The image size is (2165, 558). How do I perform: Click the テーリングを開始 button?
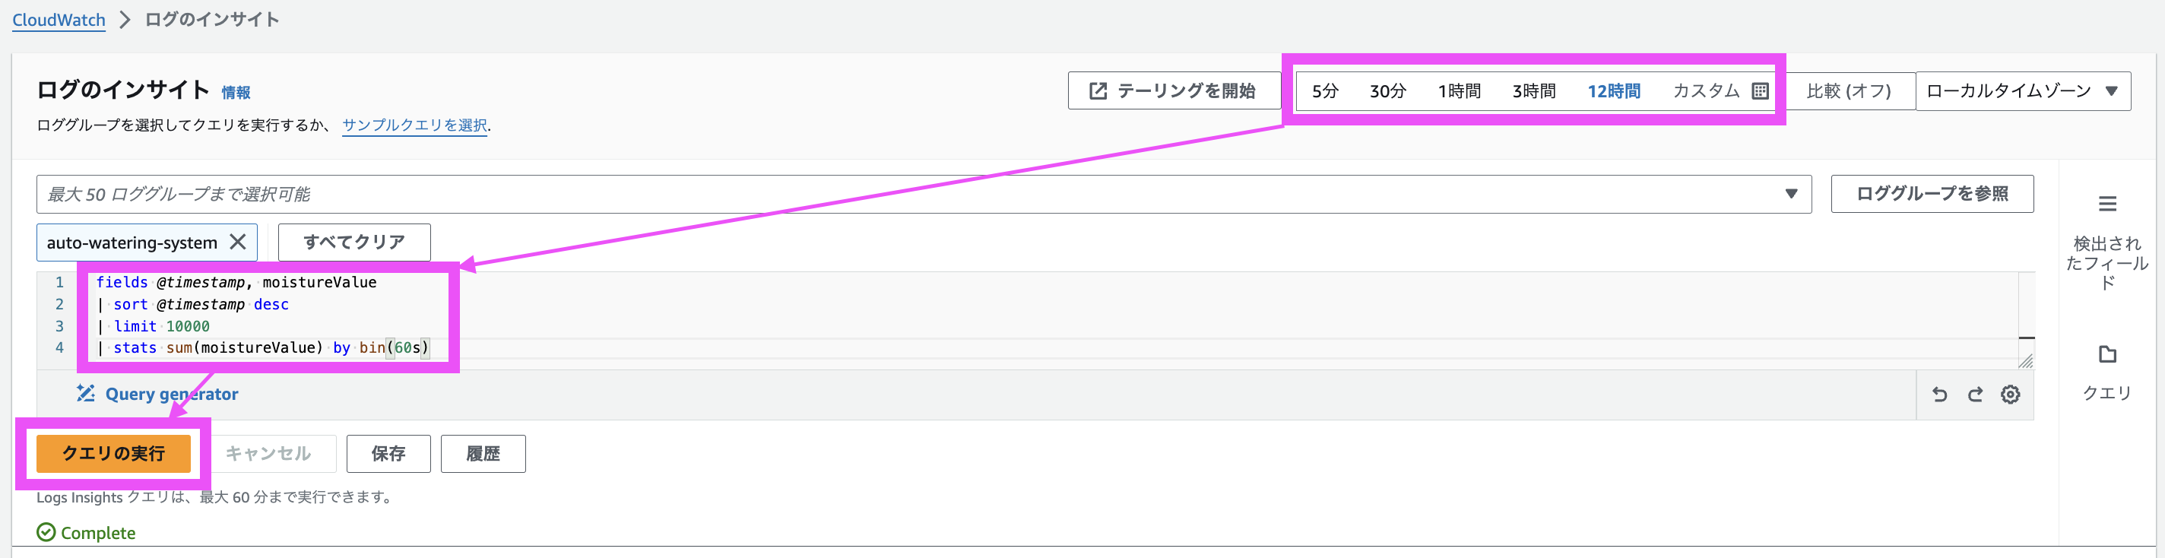coord(1173,90)
